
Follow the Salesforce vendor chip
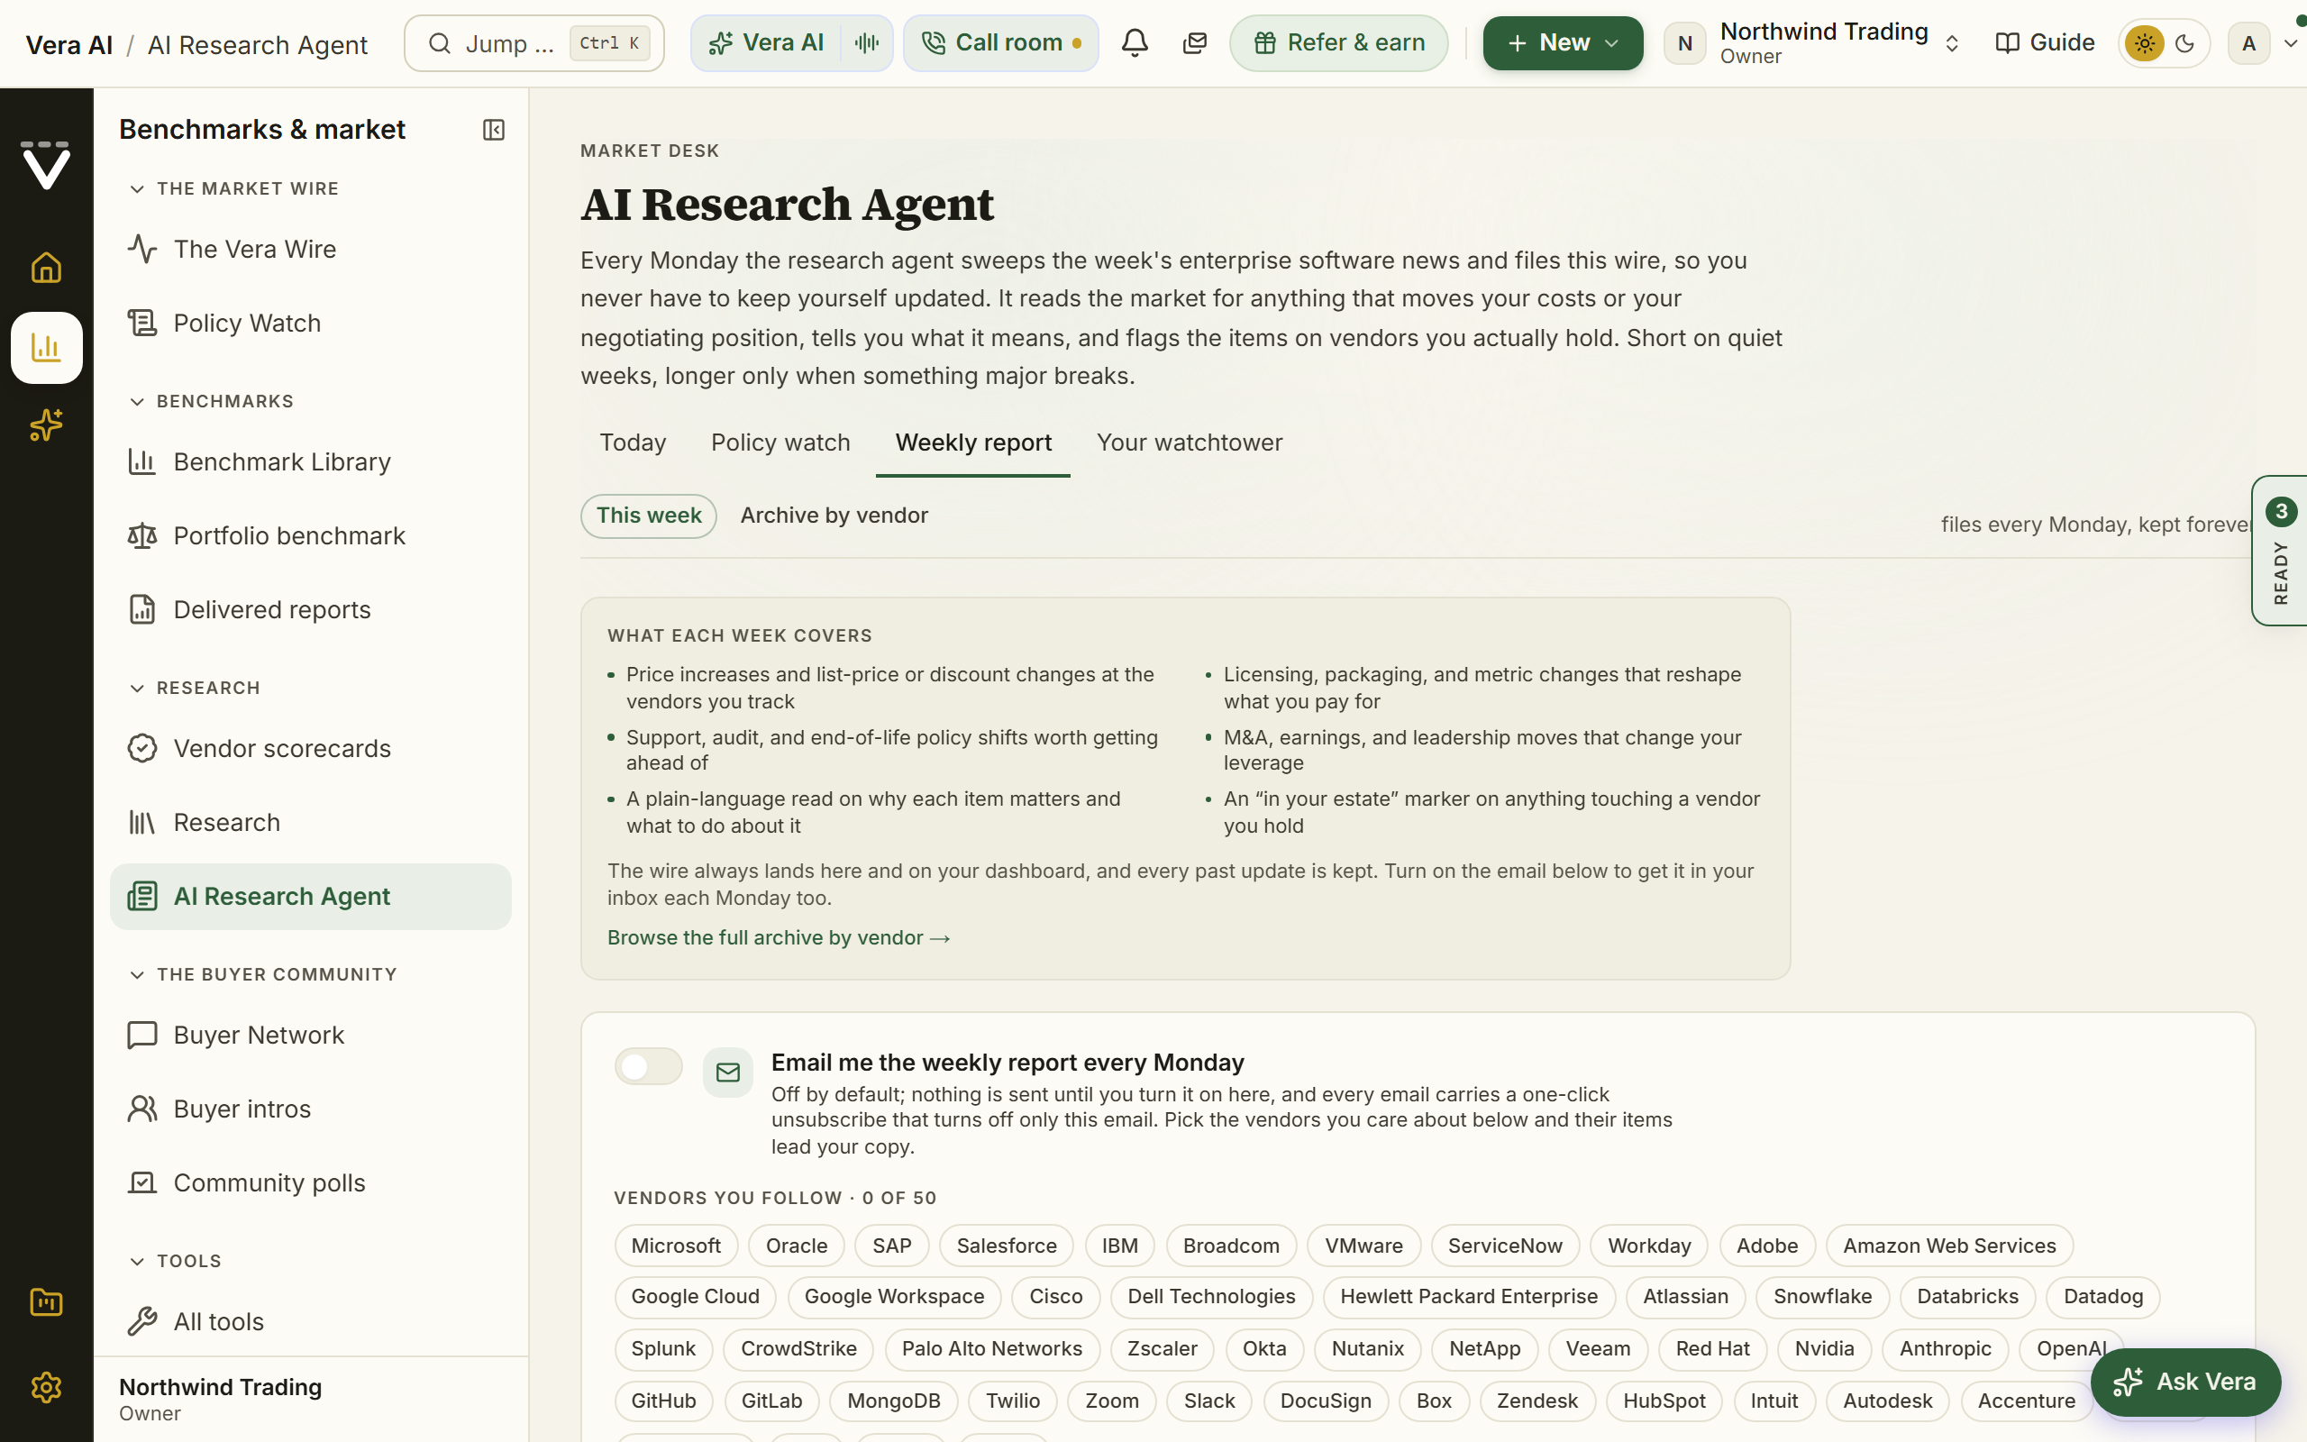1007,1246
